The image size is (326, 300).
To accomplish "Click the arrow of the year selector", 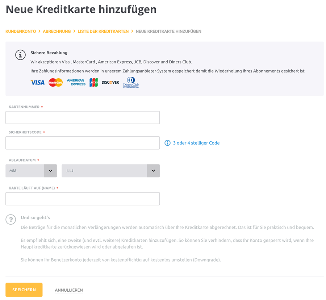I will (153, 171).
